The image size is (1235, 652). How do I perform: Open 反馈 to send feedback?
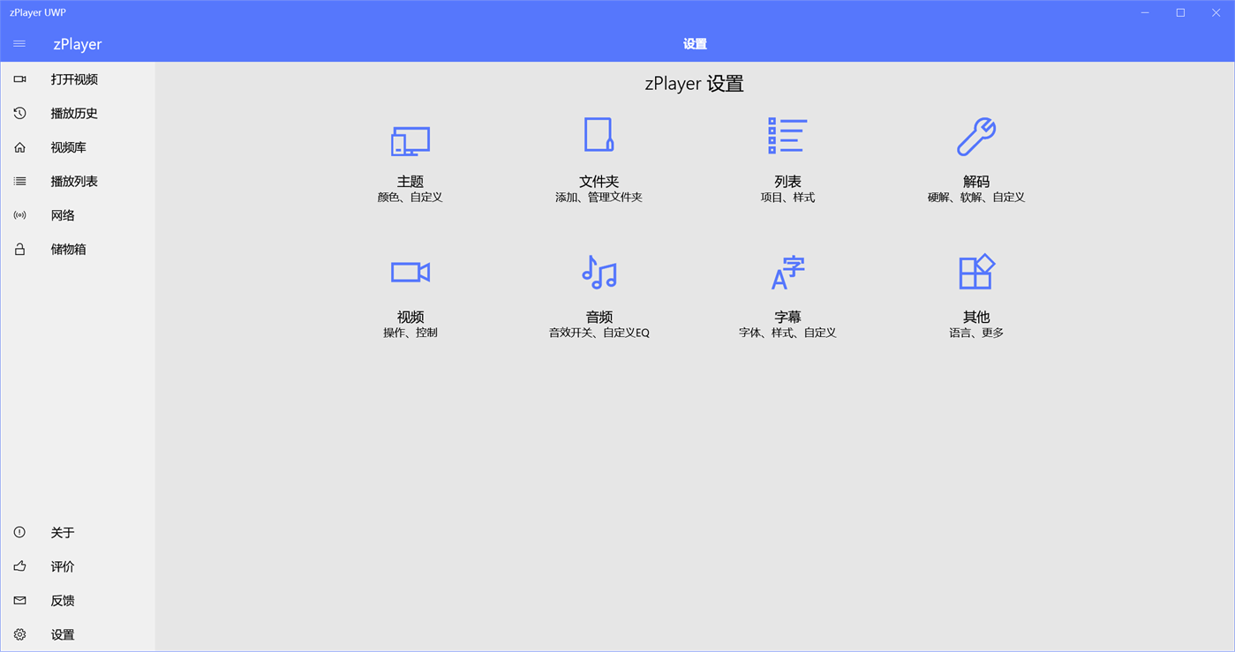62,600
